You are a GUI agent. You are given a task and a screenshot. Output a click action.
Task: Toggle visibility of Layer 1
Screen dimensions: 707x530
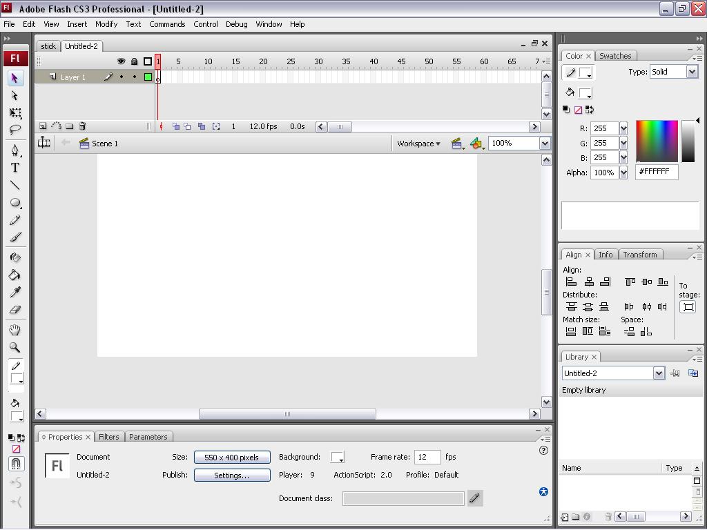[x=120, y=77]
